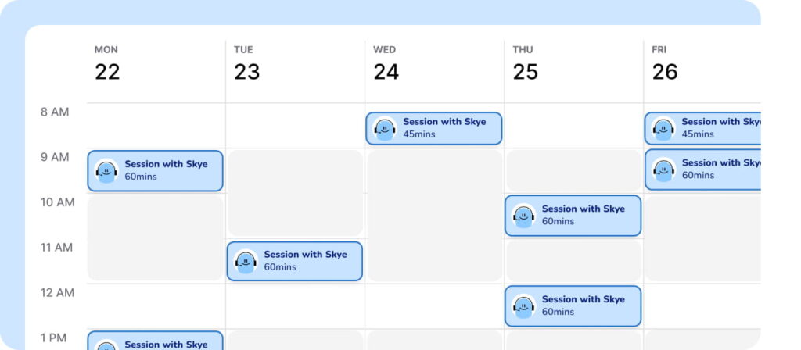Click Skye avatar in Thursday 10 AM session

[524, 216]
